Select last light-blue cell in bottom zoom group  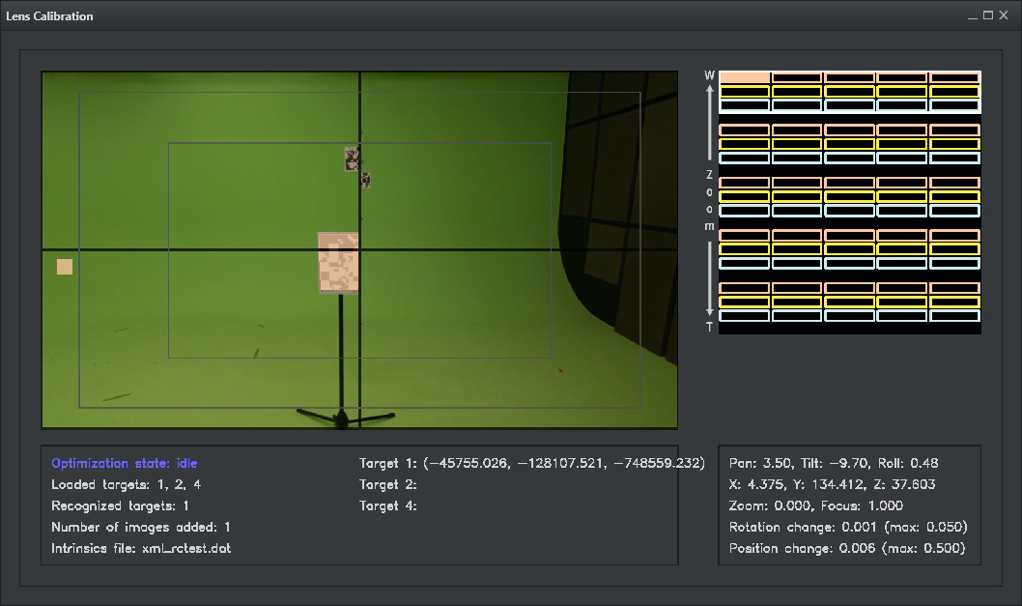point(954,316)
